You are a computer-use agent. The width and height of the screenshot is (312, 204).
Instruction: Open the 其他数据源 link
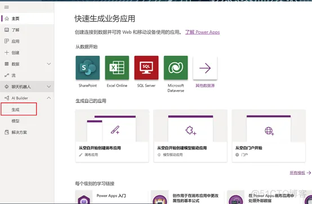pos(205,85)
